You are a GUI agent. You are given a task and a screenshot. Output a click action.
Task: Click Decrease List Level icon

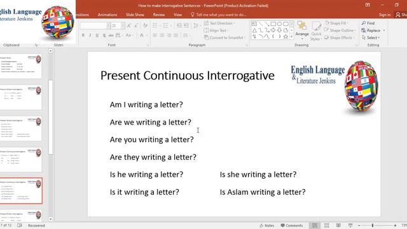tap(179, 25)
